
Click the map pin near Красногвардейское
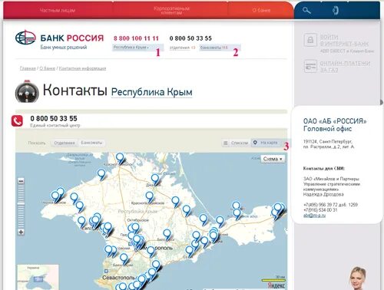pos(150,197)
